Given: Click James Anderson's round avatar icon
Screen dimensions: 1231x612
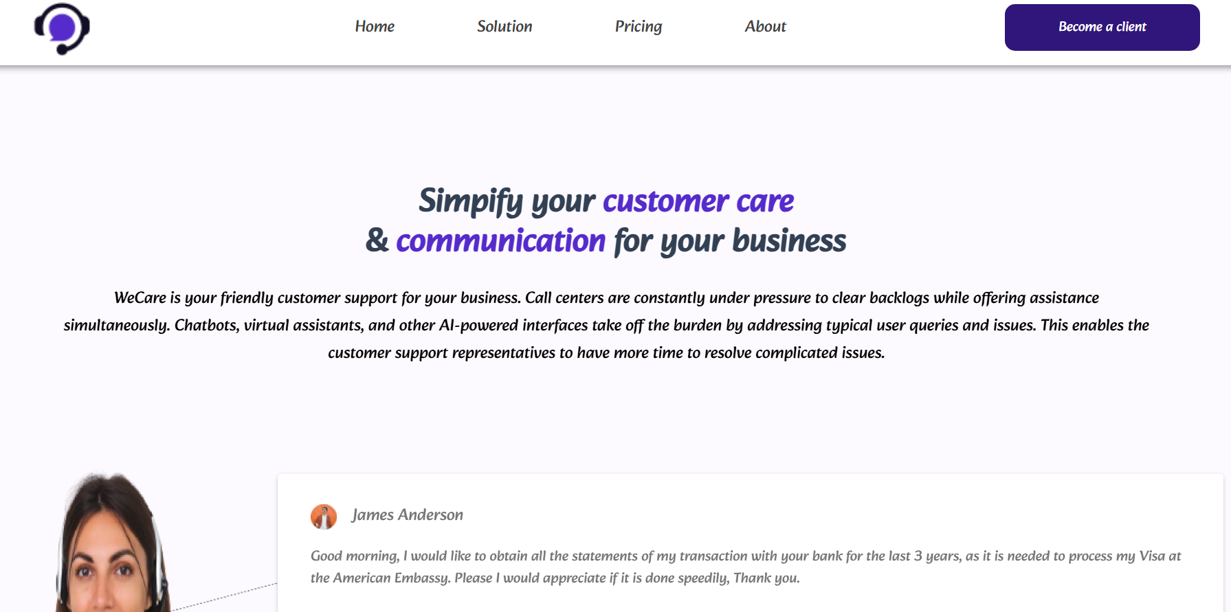Looking at the screenshot, I should point(324,517).
